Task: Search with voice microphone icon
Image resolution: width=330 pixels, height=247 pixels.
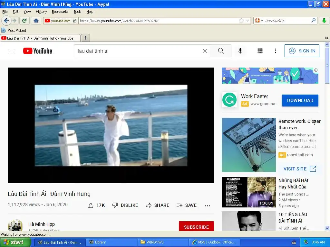Action: 240,51
